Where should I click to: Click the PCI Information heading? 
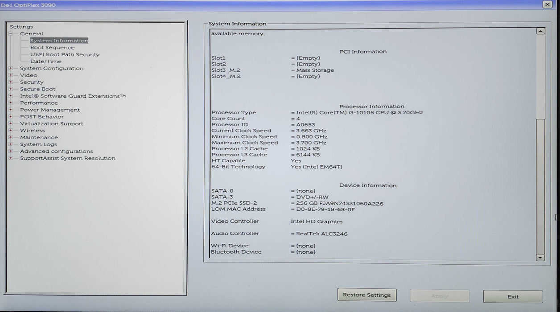363,52
